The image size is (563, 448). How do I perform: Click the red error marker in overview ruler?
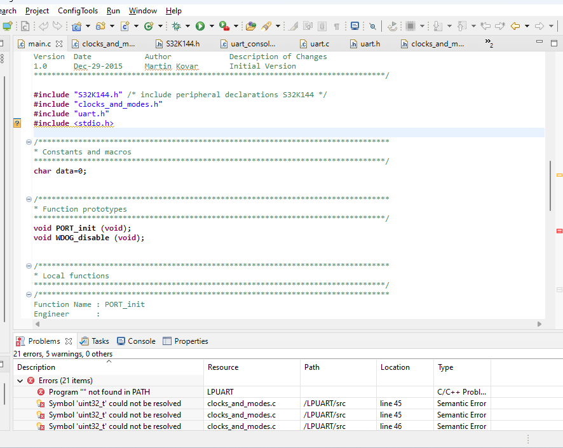click(x=559, y=231)
